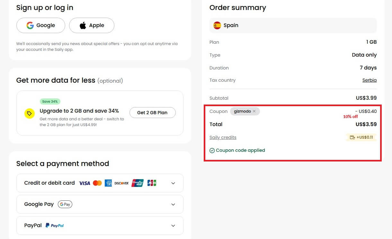392x239 pixels.
Task: Click the yellow discount tag icon in upgrade offer
Action: 29,113
